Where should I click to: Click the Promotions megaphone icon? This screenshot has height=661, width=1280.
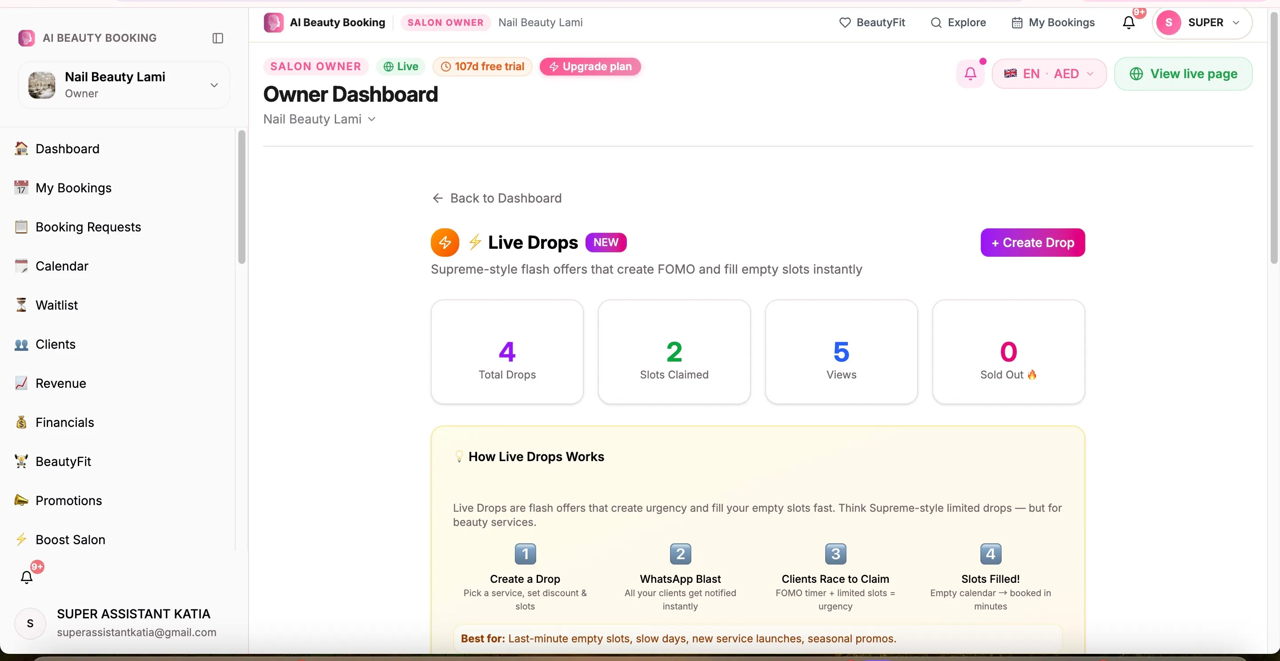click(21, 501)
